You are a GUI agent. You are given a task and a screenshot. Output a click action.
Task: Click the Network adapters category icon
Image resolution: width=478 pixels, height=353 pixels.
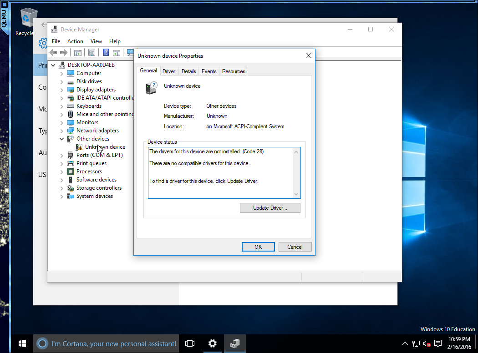(71, 131)
